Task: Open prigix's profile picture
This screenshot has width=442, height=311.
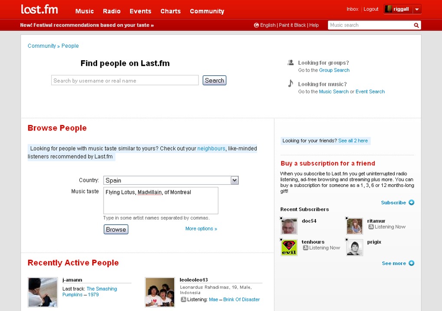Action: (x=354, y=248)
